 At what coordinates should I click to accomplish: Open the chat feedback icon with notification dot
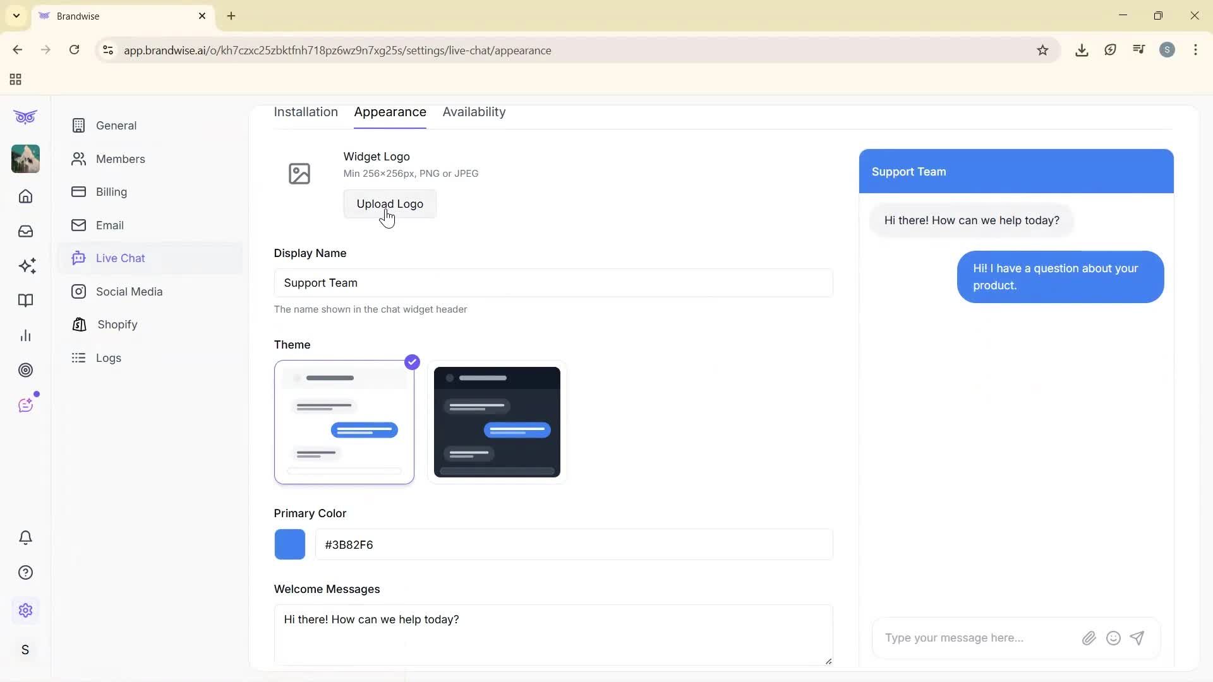pos(27,405)
